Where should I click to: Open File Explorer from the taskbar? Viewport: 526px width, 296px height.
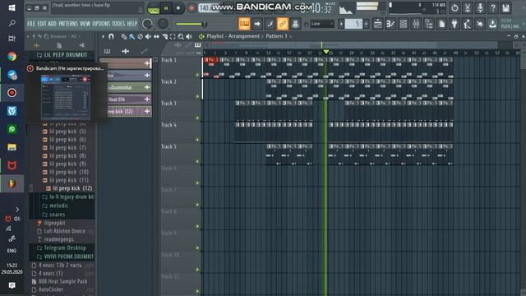[12, 147]
